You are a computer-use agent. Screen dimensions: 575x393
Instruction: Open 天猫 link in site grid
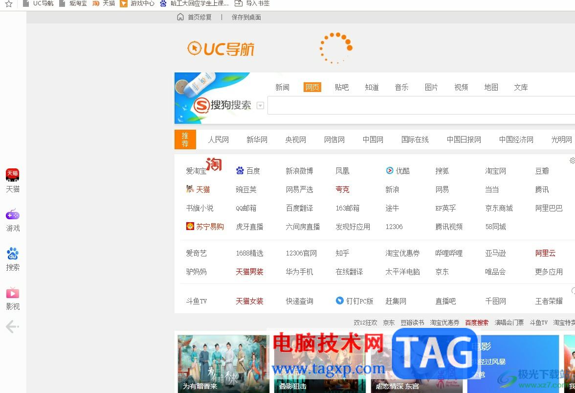pyautogui.click(x=198, y=189)
